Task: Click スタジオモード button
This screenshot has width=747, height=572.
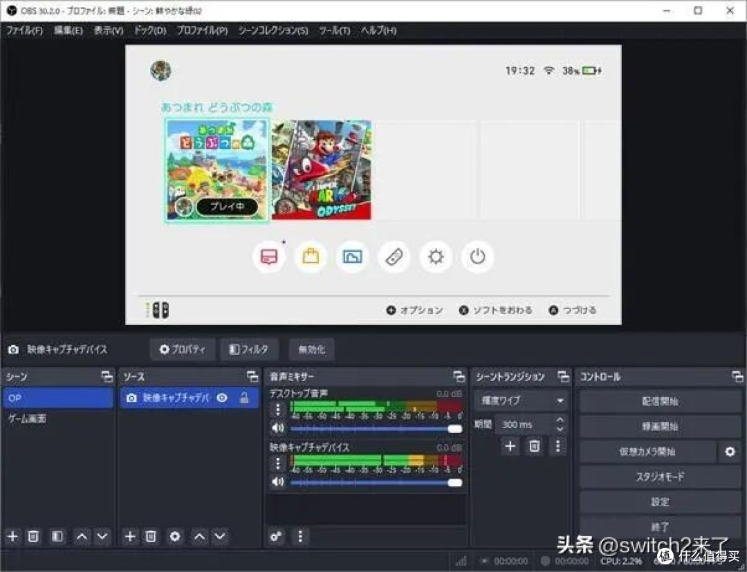Action: (x=660, y=477)
